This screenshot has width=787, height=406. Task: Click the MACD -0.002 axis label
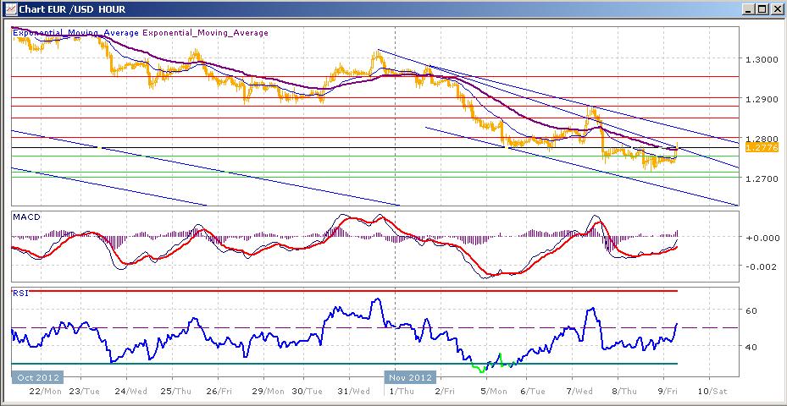pyautogui.click(x=759, y=266)
